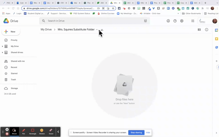Viewport: 219px width, 137px height.
Task: Open search options filter icon
Action: click(145, 21)
